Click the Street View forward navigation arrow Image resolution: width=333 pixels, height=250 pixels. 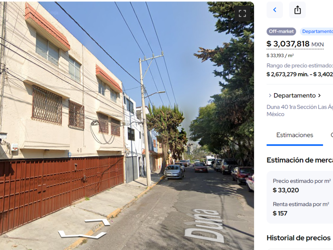(98, 222)
